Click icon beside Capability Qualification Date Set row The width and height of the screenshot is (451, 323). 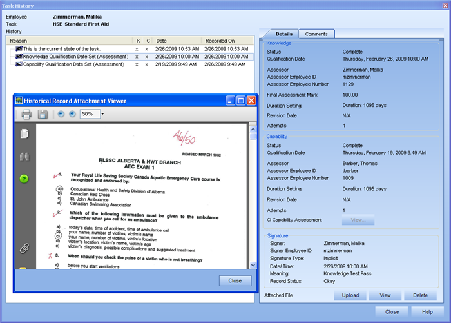19,64
